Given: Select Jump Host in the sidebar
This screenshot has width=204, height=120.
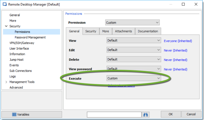Looking at the screenshot, I should click(16, 60).
